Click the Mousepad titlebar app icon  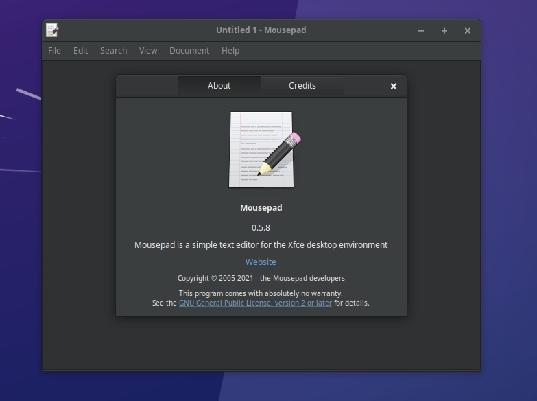pyautogui.click(x=52, y=30)
